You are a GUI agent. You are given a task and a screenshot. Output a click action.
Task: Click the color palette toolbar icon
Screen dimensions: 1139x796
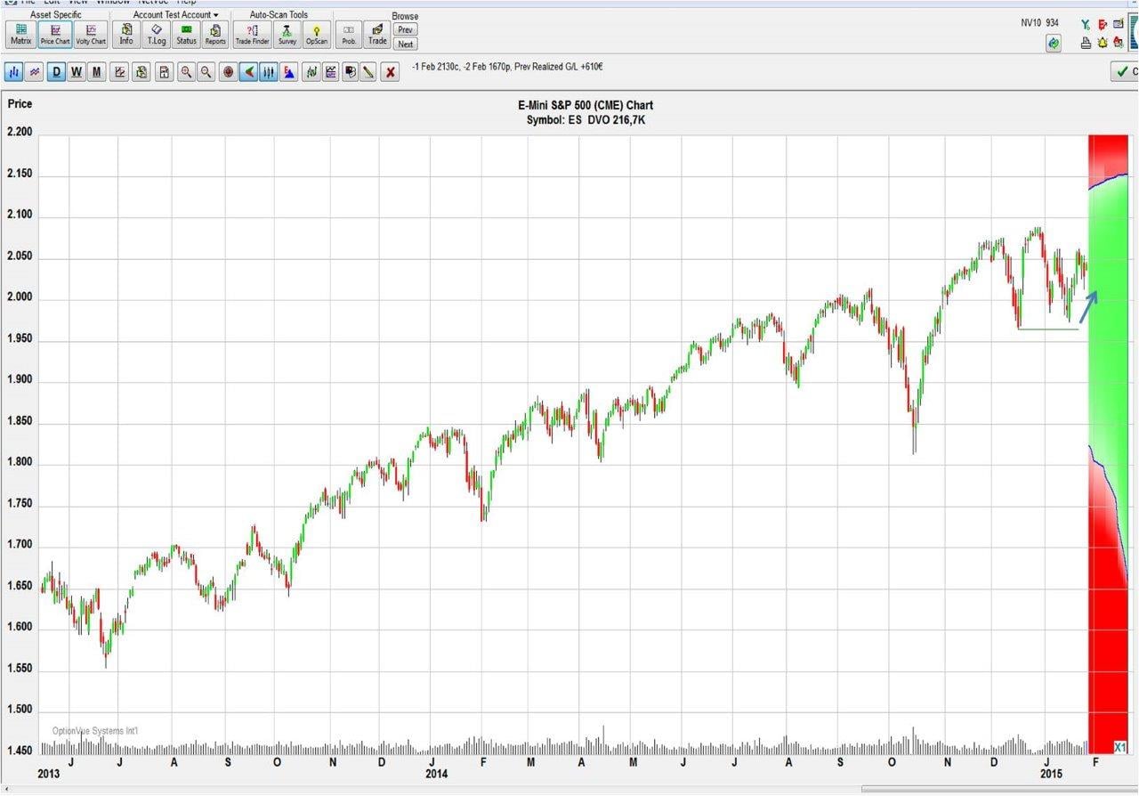[x=351, y=72]
